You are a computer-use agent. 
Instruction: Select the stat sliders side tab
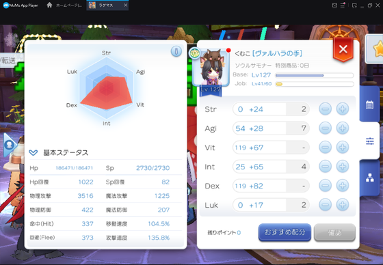click(x=369, y=141)
